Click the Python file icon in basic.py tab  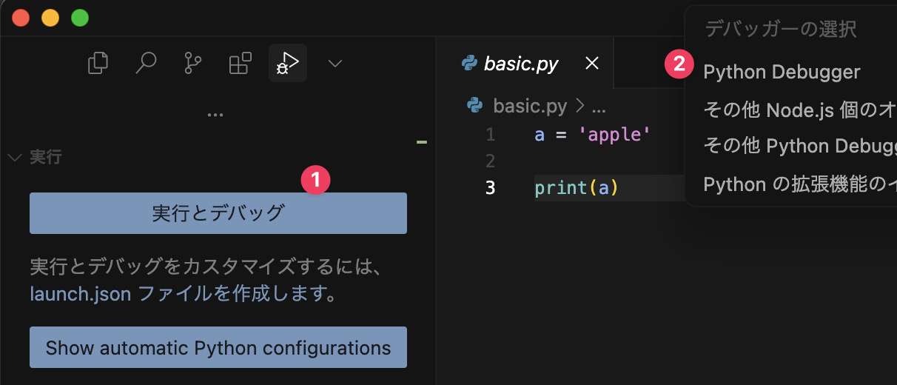[469, 64]
